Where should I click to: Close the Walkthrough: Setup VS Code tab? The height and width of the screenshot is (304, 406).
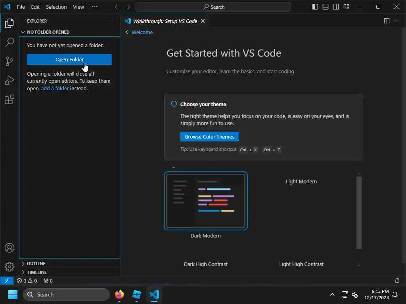203,21
